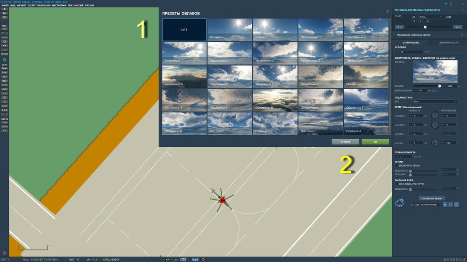The width and height of the screenshot is (467, 262).
Task: Open the КАМПАНИЯ menu
Action: 44,5
